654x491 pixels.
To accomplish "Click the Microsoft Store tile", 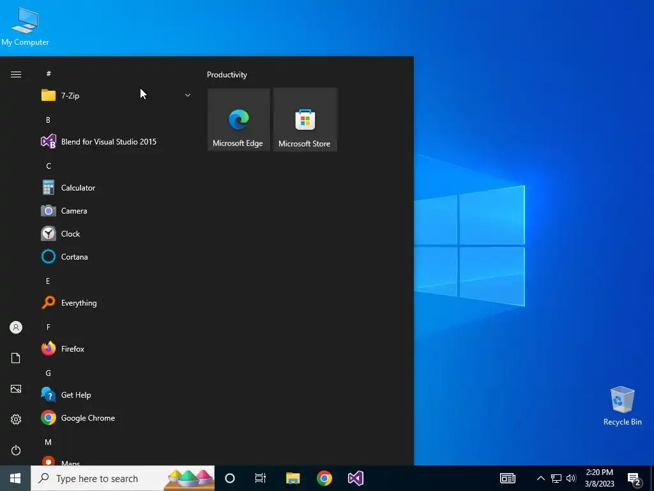I will click(x=305, y=120).
